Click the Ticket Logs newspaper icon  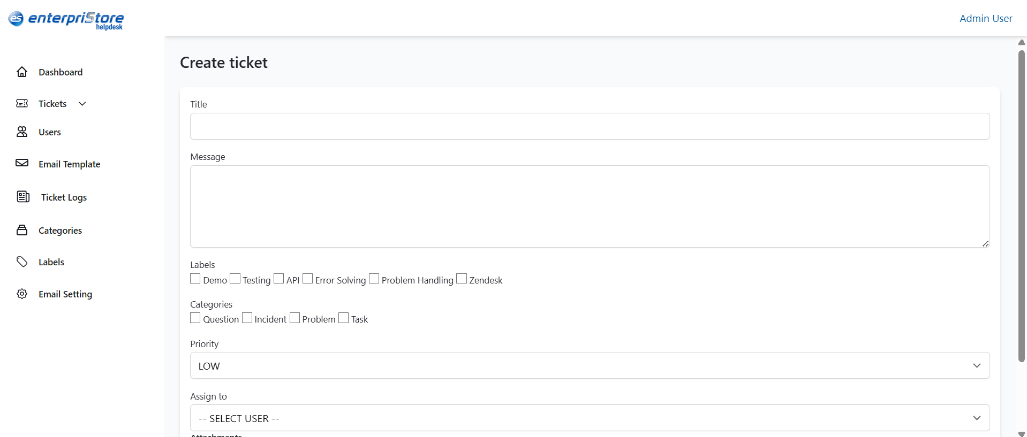23,197
